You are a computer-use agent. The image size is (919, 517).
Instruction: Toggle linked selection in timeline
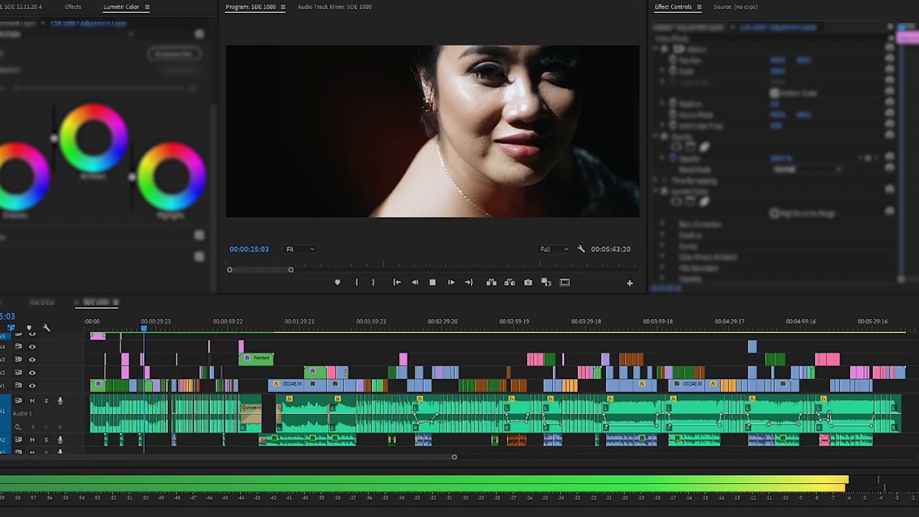coord(11,328)
